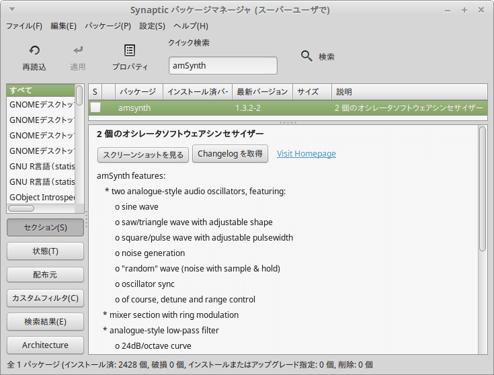The width and height of the screenshot is (494, 375).
Task: Sort by the パッケージ column header
Action: (139, 92)
